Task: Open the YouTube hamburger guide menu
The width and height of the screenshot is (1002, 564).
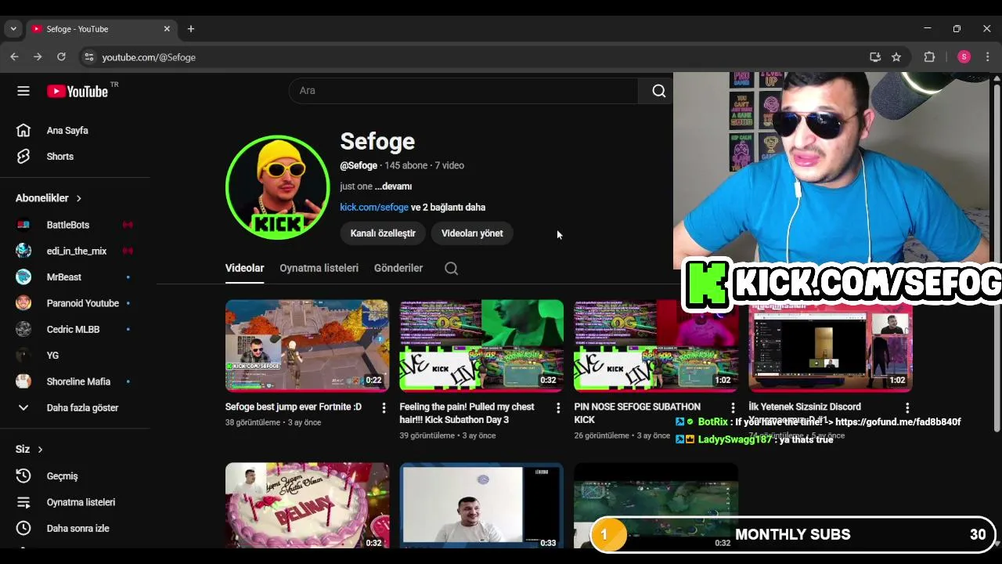Action: 23,91
